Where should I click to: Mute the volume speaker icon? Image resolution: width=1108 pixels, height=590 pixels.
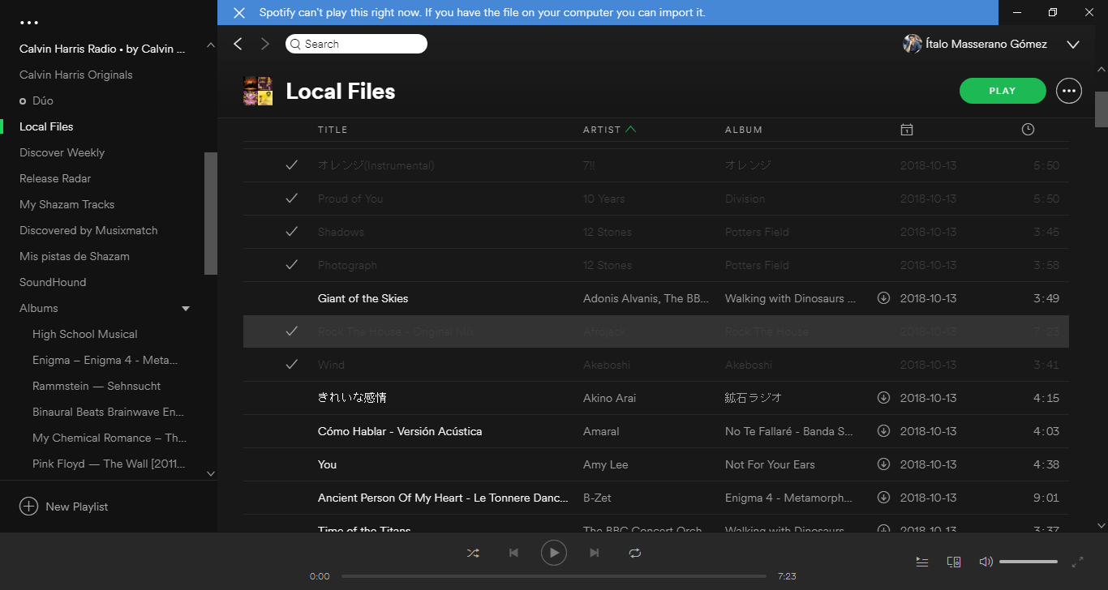pyautogui.click(x=986, y=562)
